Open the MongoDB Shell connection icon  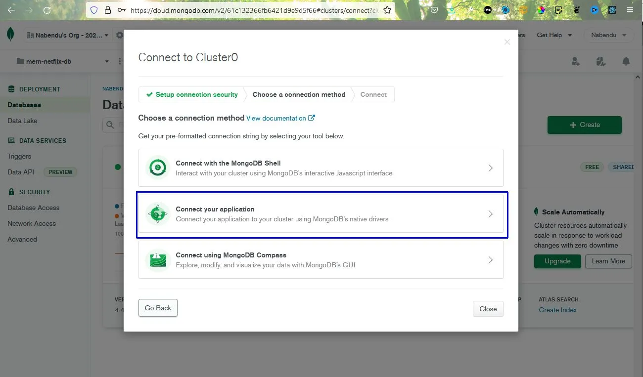158,168
